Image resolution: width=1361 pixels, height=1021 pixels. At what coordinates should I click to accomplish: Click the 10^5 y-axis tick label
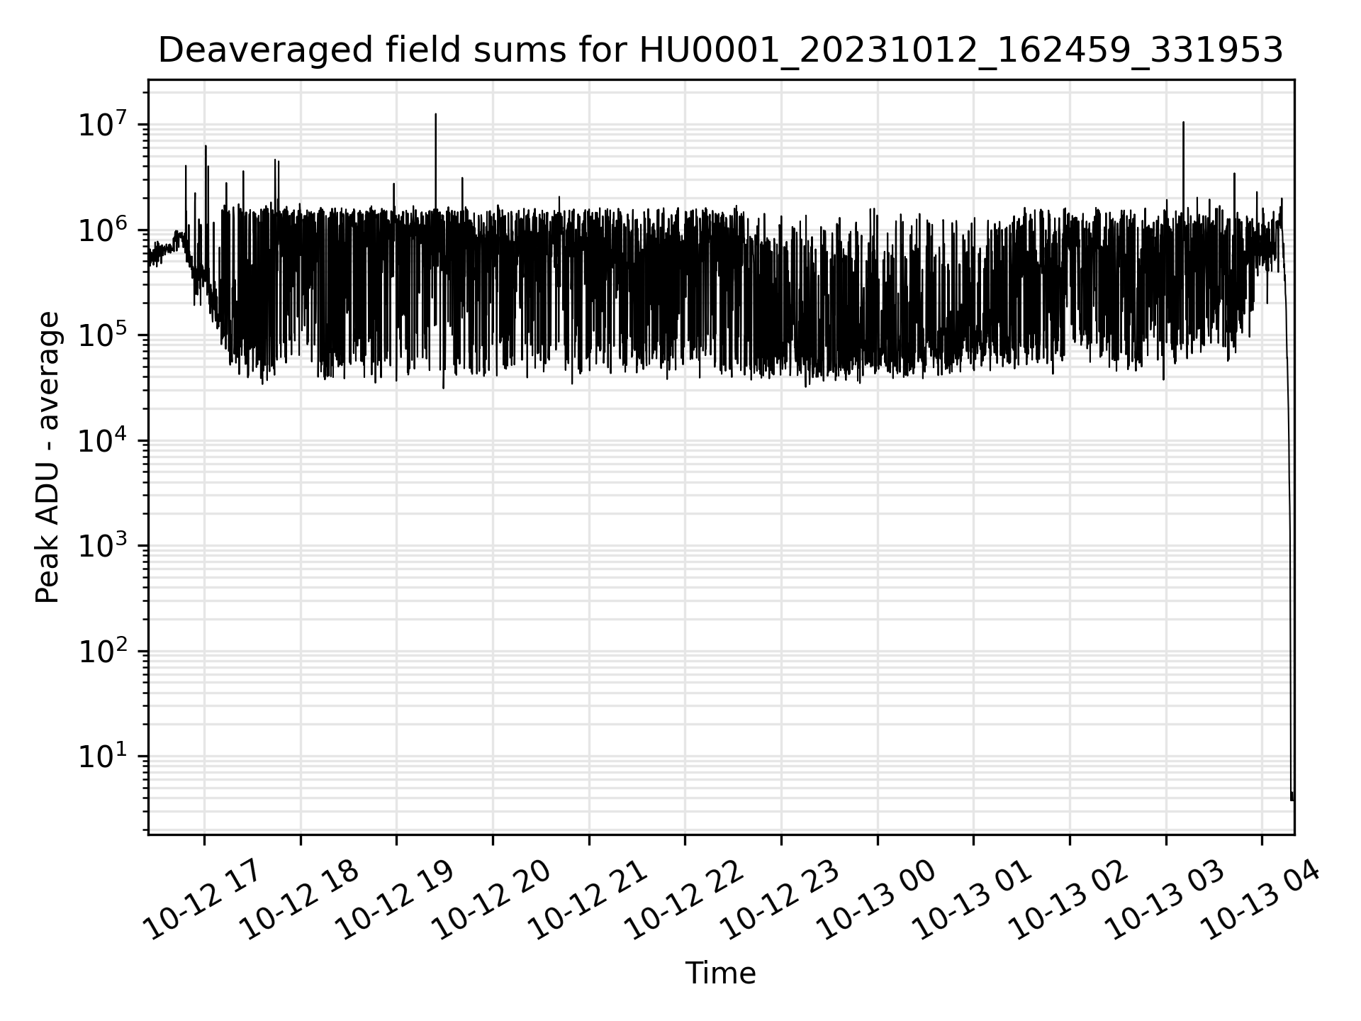103,334
